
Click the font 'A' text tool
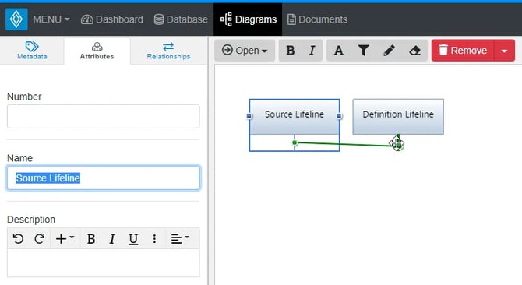pos(339,51)
